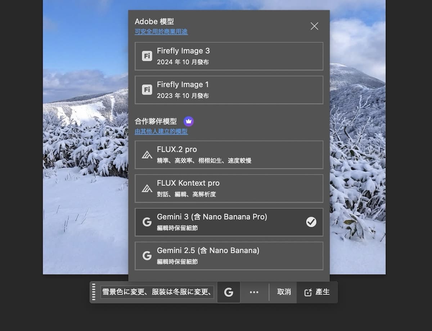Click the 產生 generate button
This screenshot has height=331, width=432.
317,292
